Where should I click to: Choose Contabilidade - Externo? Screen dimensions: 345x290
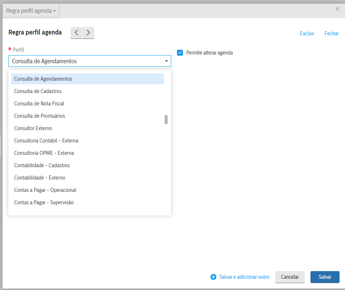pyautogui.click(x=88, y=178)
